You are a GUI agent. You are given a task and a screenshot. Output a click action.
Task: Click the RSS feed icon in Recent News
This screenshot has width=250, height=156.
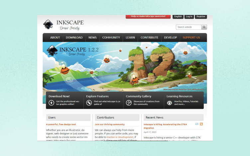tap(201, 124)
